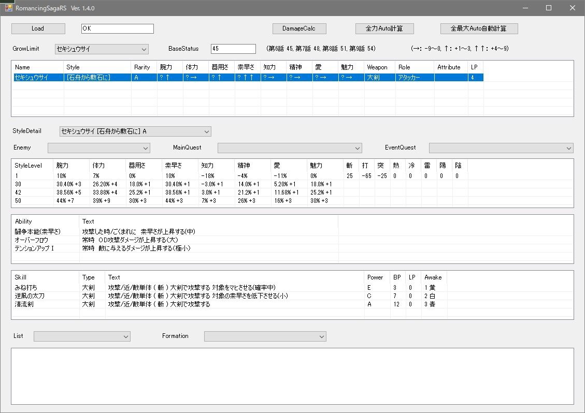Click the 大剣 weapon cell in selected row
585x413 pixels.
pyautogui.click(x=380, y=77)
